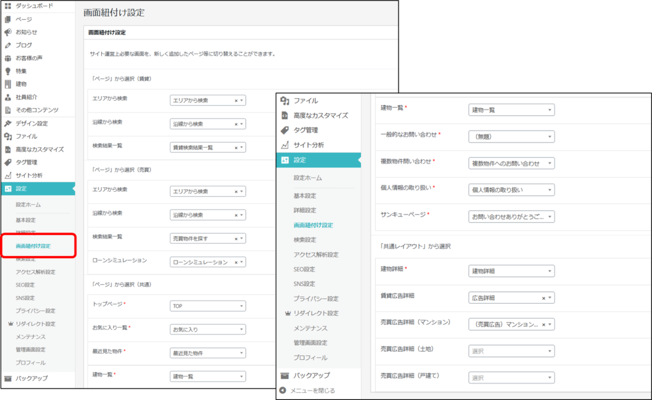
Task: Click the Dashboard grid icon in left sidebar
Action: click(x=8, y=6)
